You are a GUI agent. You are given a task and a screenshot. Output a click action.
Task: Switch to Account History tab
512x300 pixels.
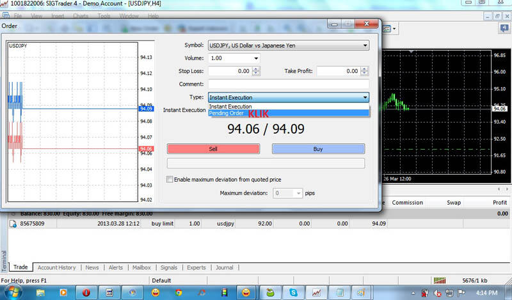56,267
